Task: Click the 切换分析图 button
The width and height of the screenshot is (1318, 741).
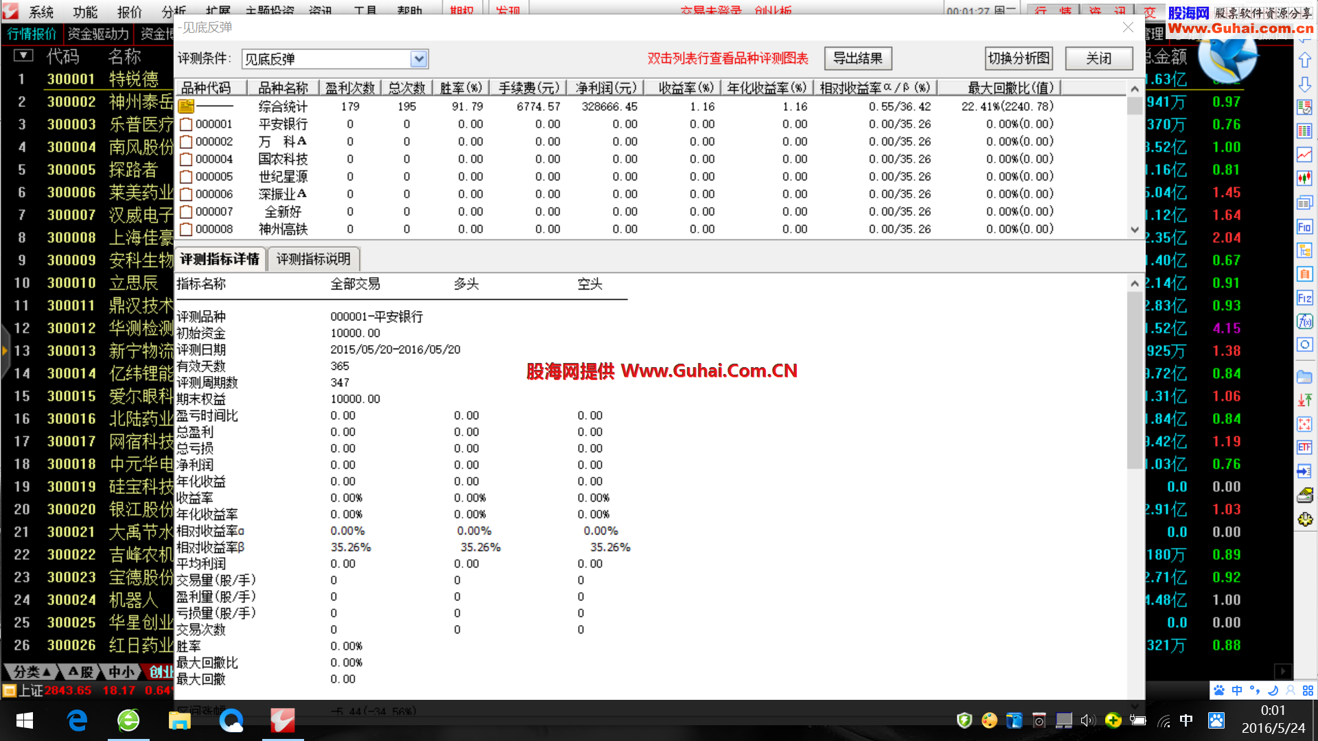Action: tap(1019, 58)
